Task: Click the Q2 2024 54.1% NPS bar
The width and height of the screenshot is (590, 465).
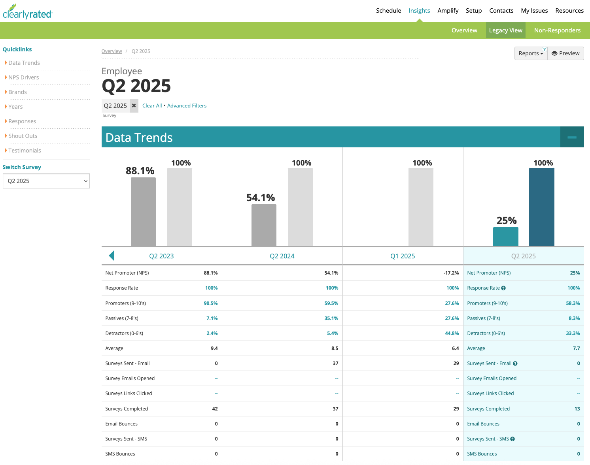Action: pos(264,225)
